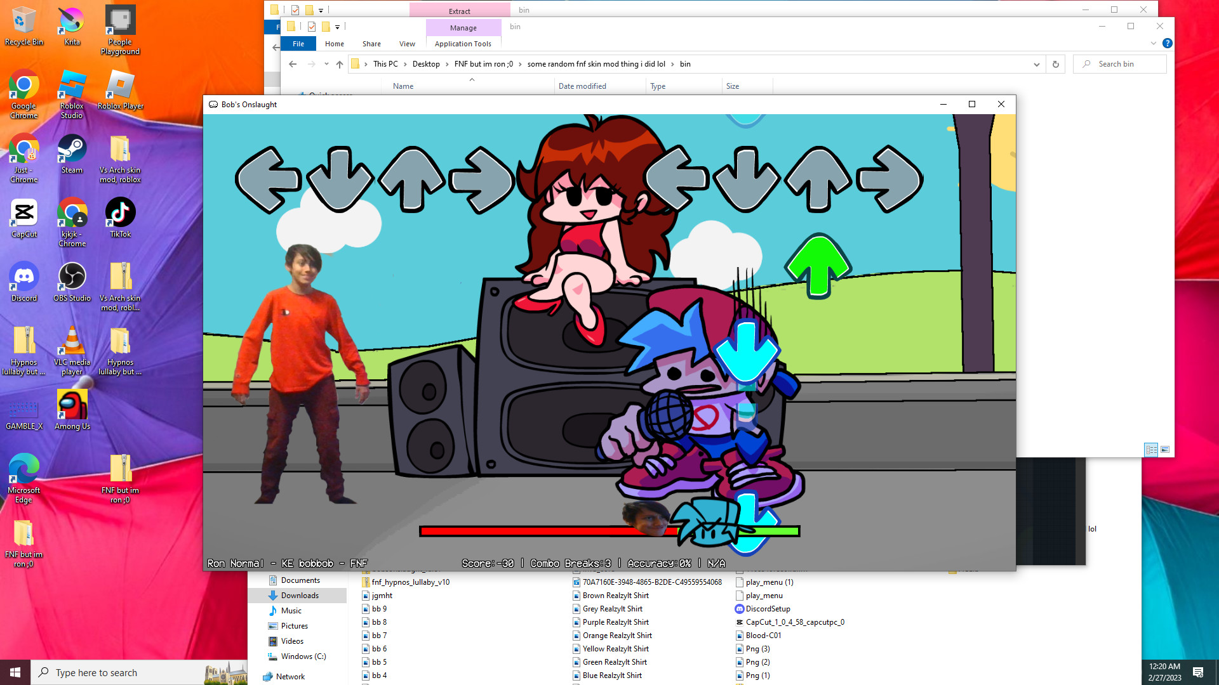Switch to details list view

pos(1151,450)
